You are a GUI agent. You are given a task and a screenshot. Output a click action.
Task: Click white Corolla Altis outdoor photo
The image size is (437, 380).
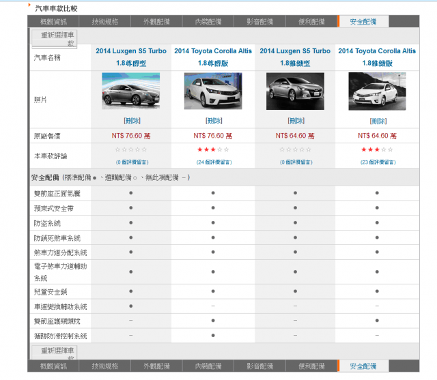(x=377, y=91)
